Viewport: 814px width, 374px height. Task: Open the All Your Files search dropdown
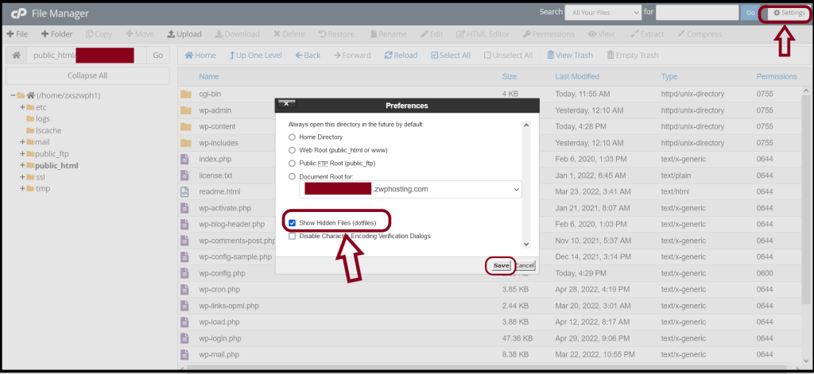coord(603,13)
